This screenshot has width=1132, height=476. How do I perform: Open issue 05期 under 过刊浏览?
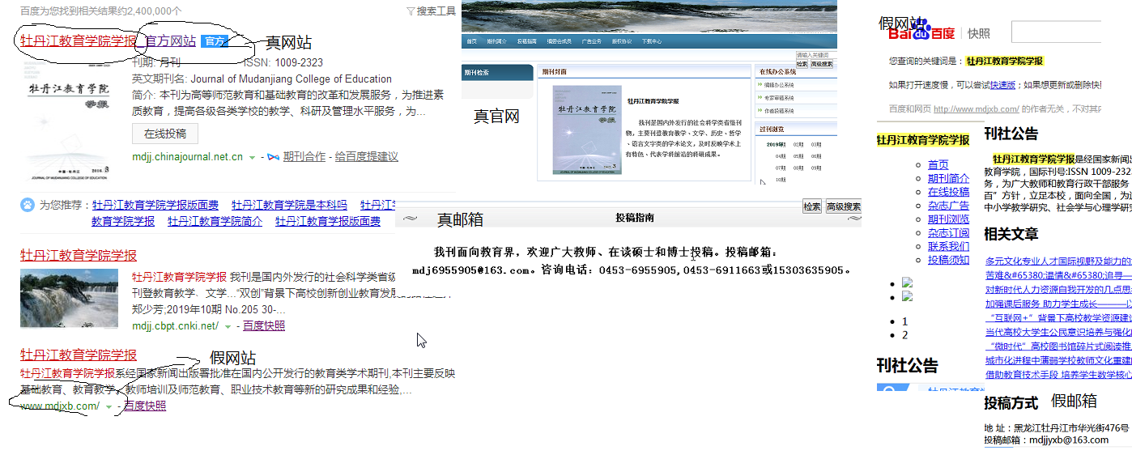[x=798, y=156]
